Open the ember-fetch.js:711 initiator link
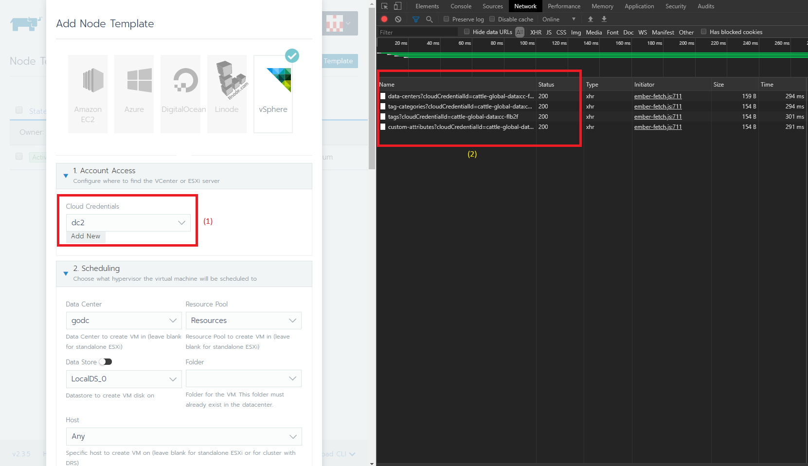808x466 pixels. [x=658, y=96]
